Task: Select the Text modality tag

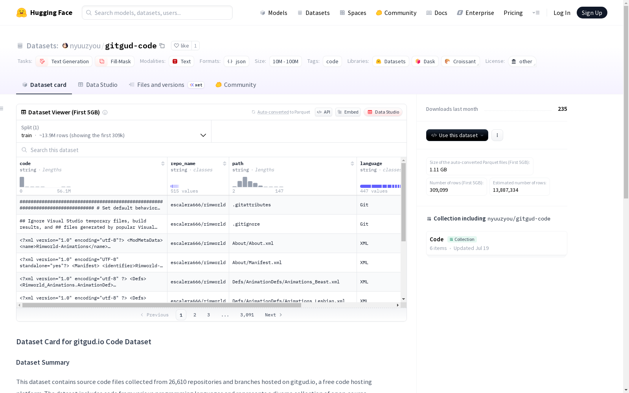Action: point(182,61)
